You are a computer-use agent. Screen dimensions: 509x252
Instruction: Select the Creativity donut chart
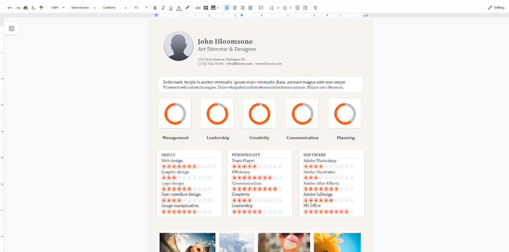pos(259,114)
